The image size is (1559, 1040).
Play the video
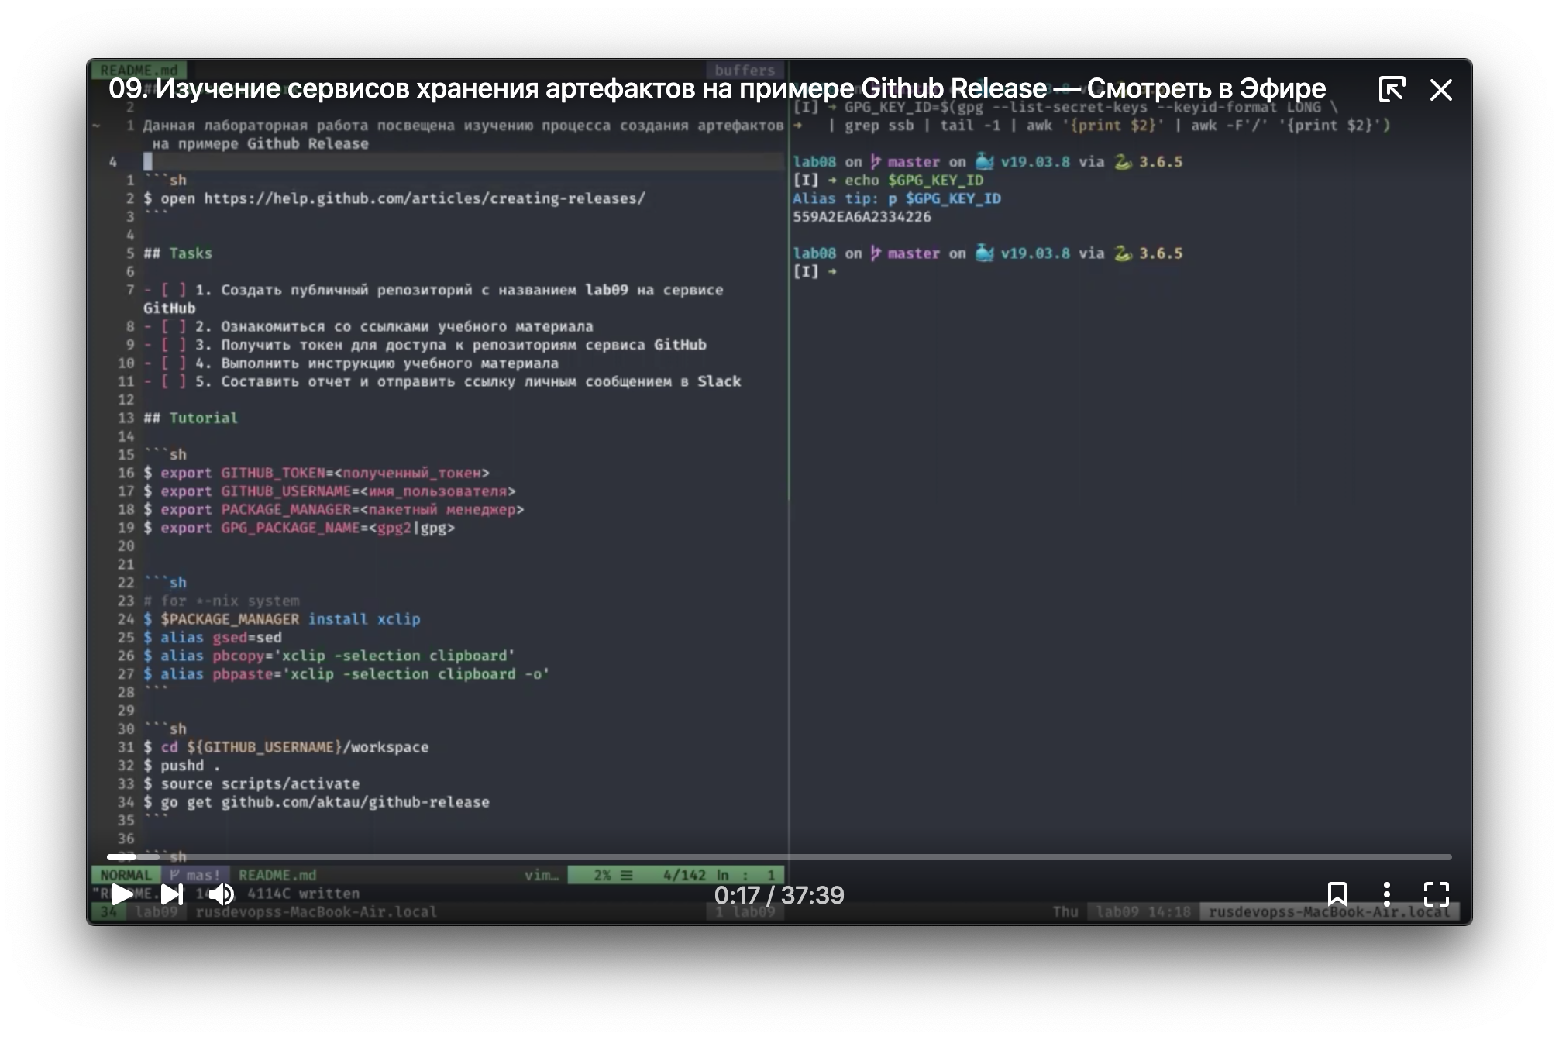[122, 894]
